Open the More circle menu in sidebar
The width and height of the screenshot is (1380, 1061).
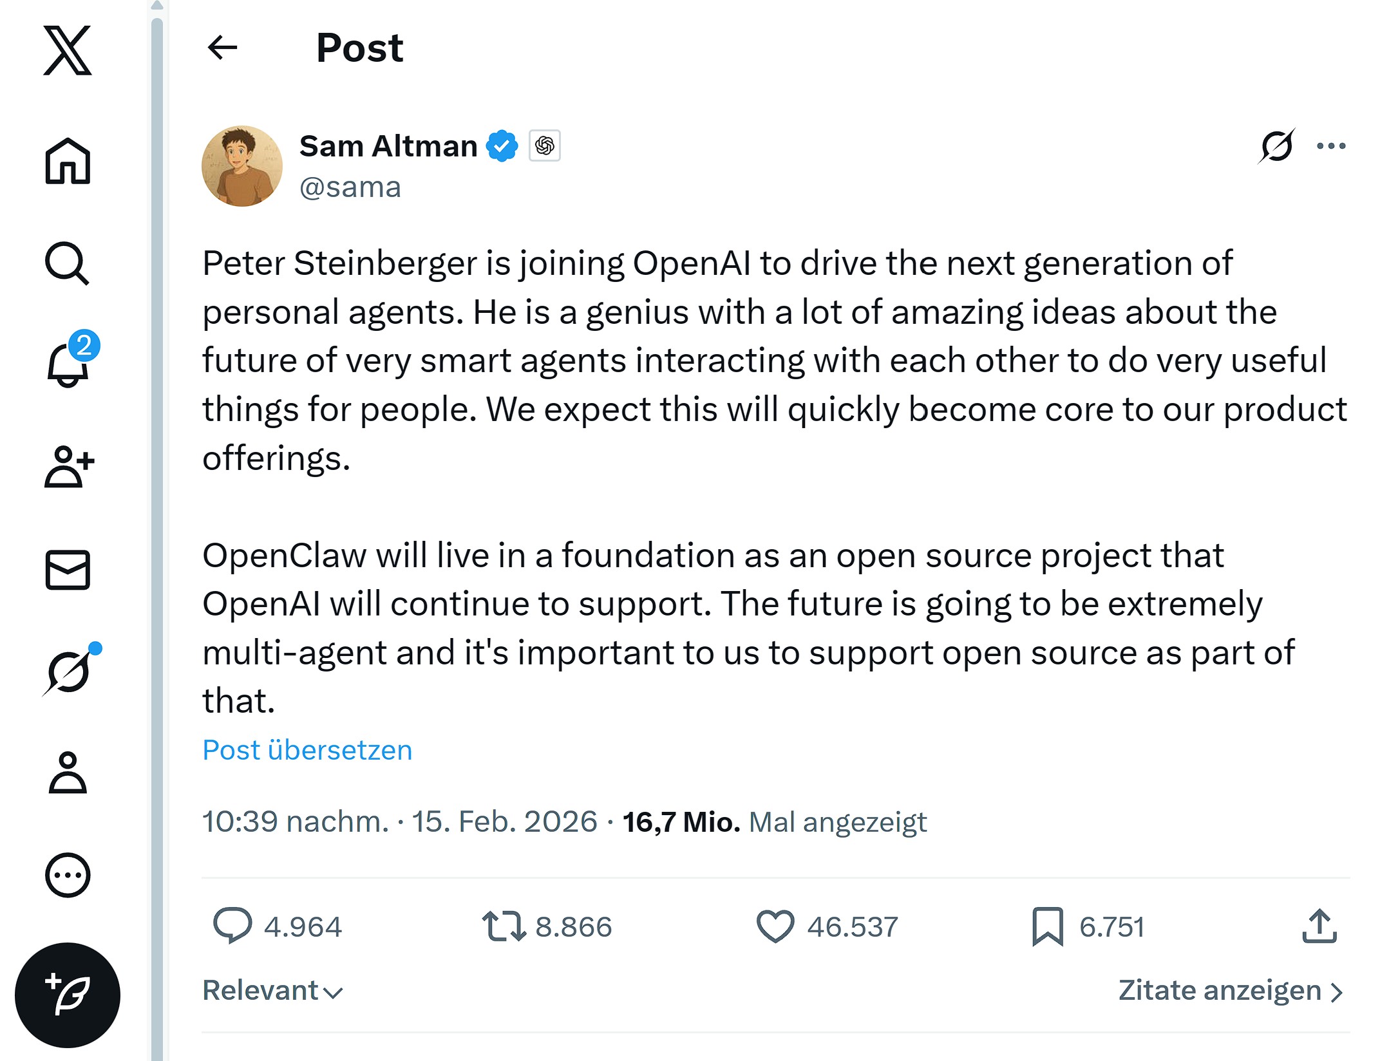[68, 875]
